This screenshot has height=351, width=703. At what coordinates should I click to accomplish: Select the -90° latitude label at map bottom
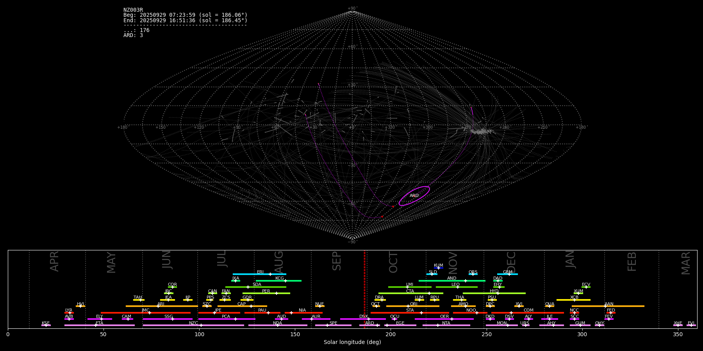[x=352, y=242]
